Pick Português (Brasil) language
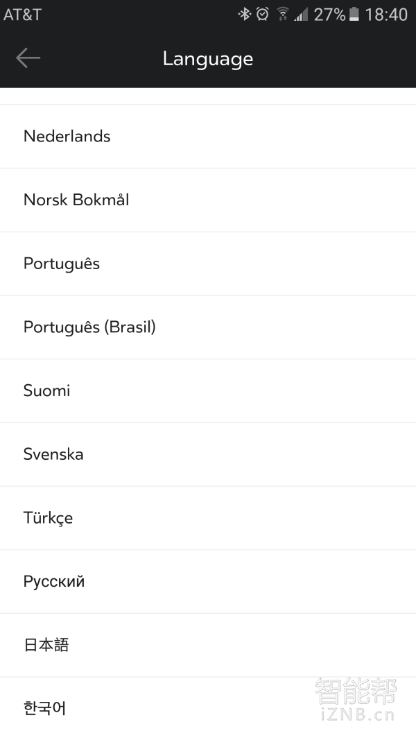 point(89,327)
